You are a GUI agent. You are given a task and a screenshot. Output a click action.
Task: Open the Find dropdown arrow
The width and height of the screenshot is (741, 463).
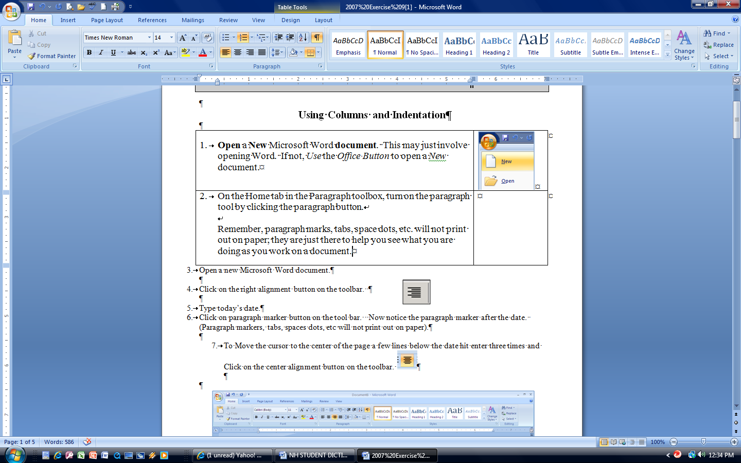[x=729, y=33]
